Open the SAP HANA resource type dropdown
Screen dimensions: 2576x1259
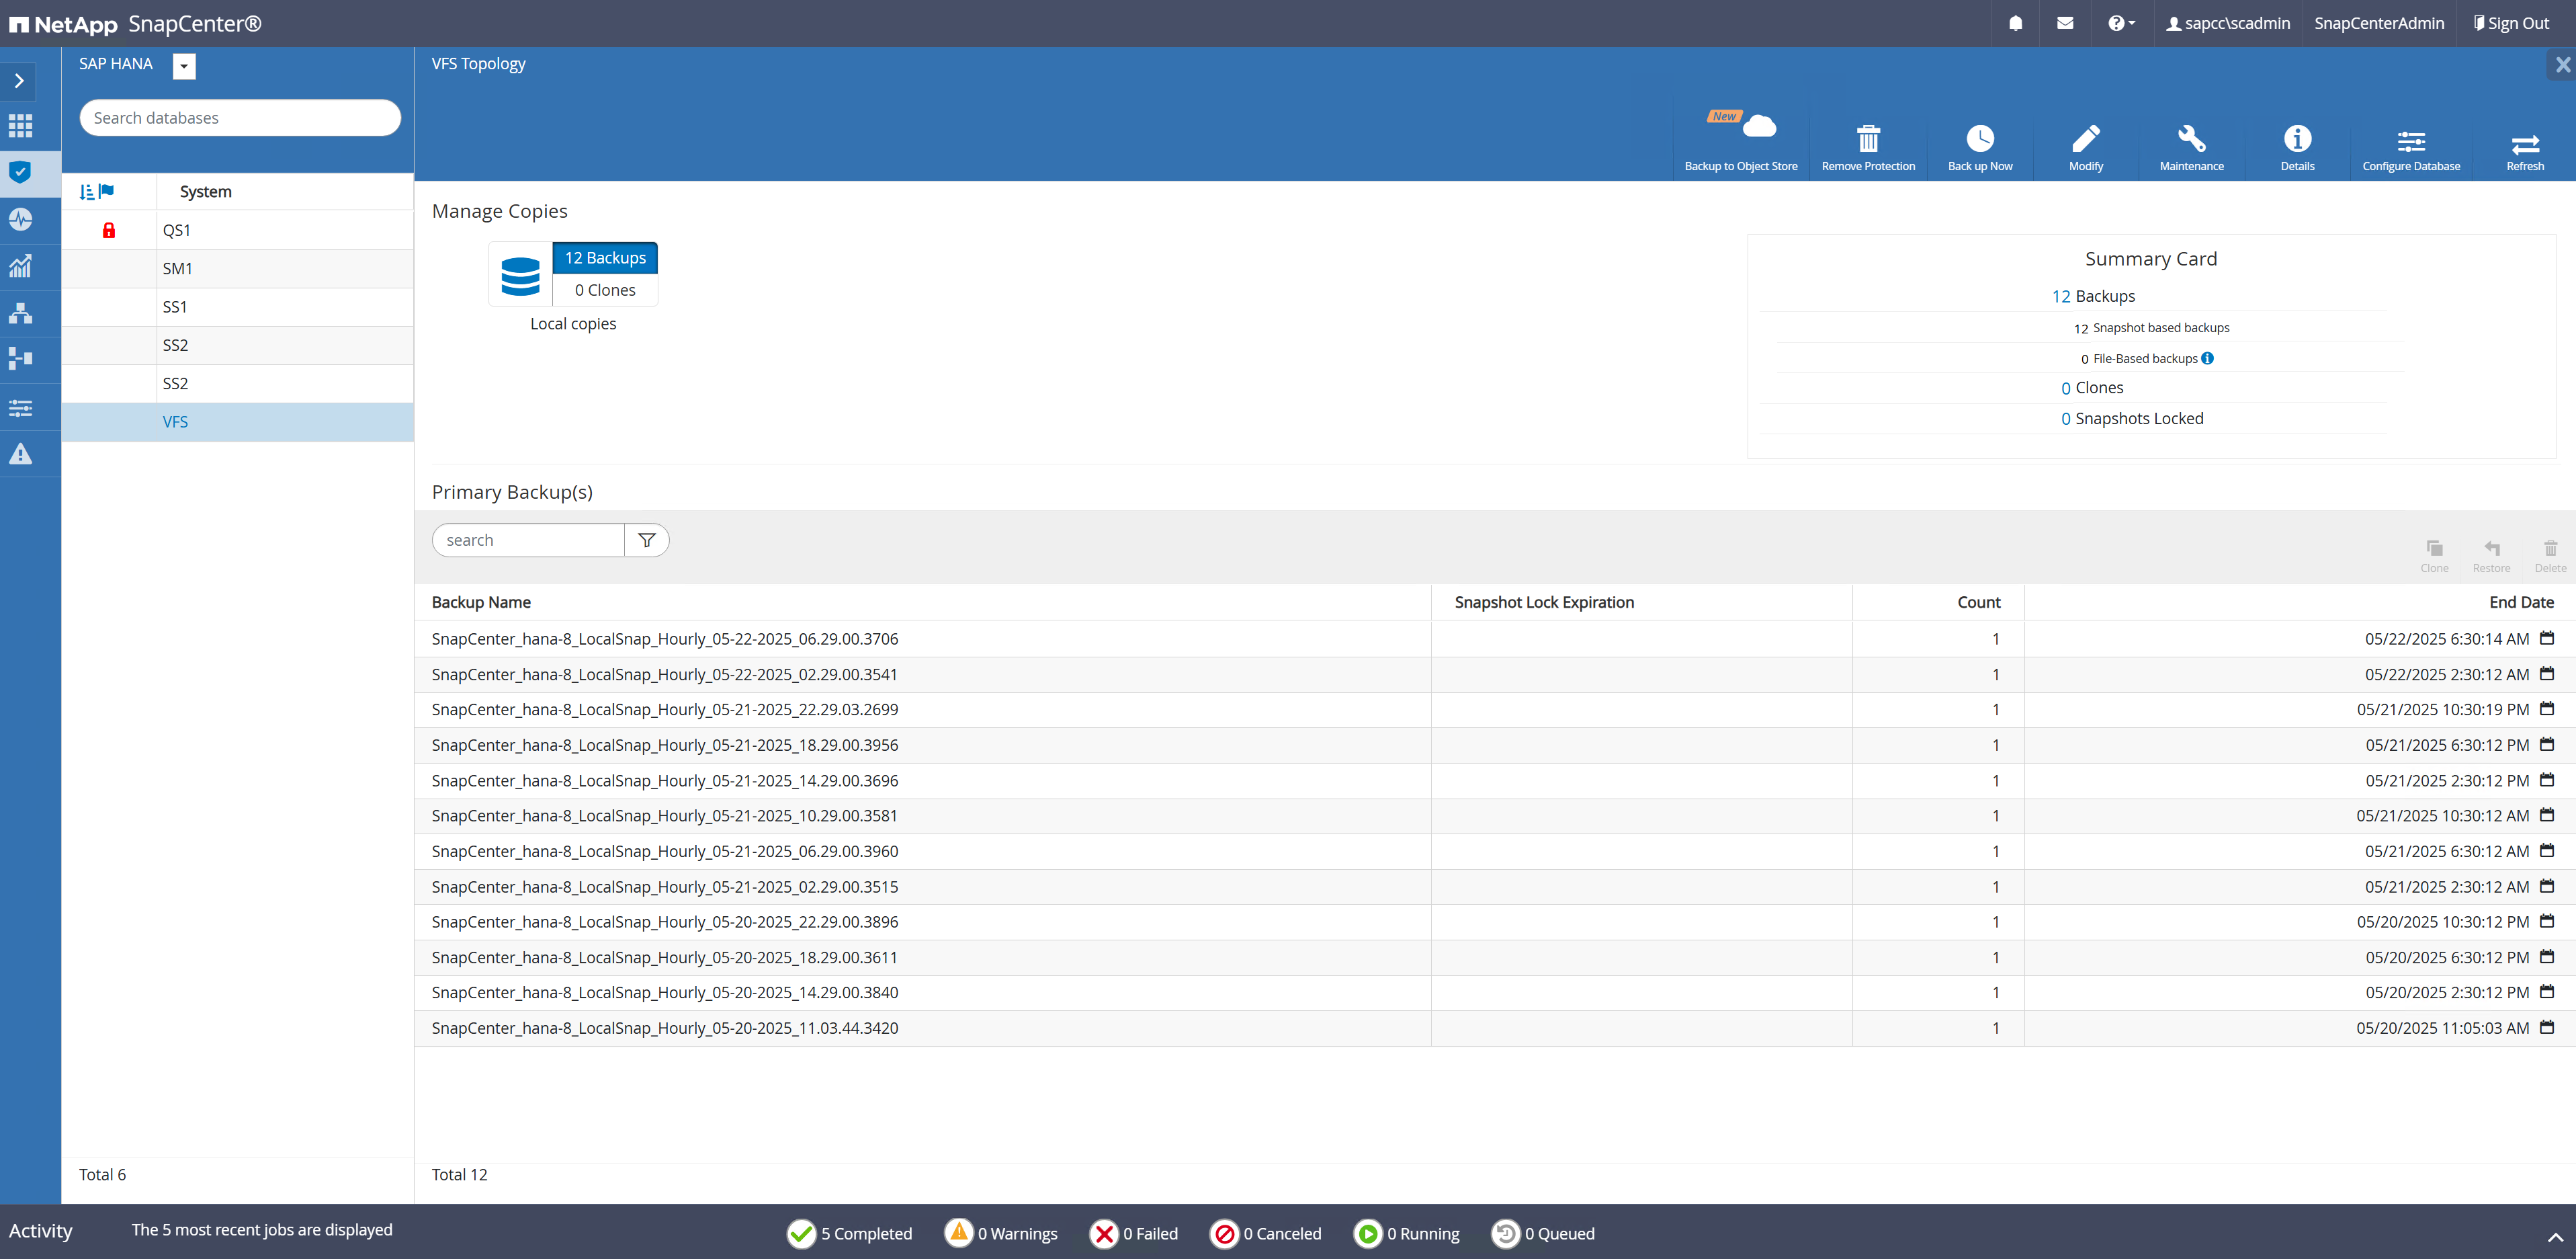click(x=184, y=66)
